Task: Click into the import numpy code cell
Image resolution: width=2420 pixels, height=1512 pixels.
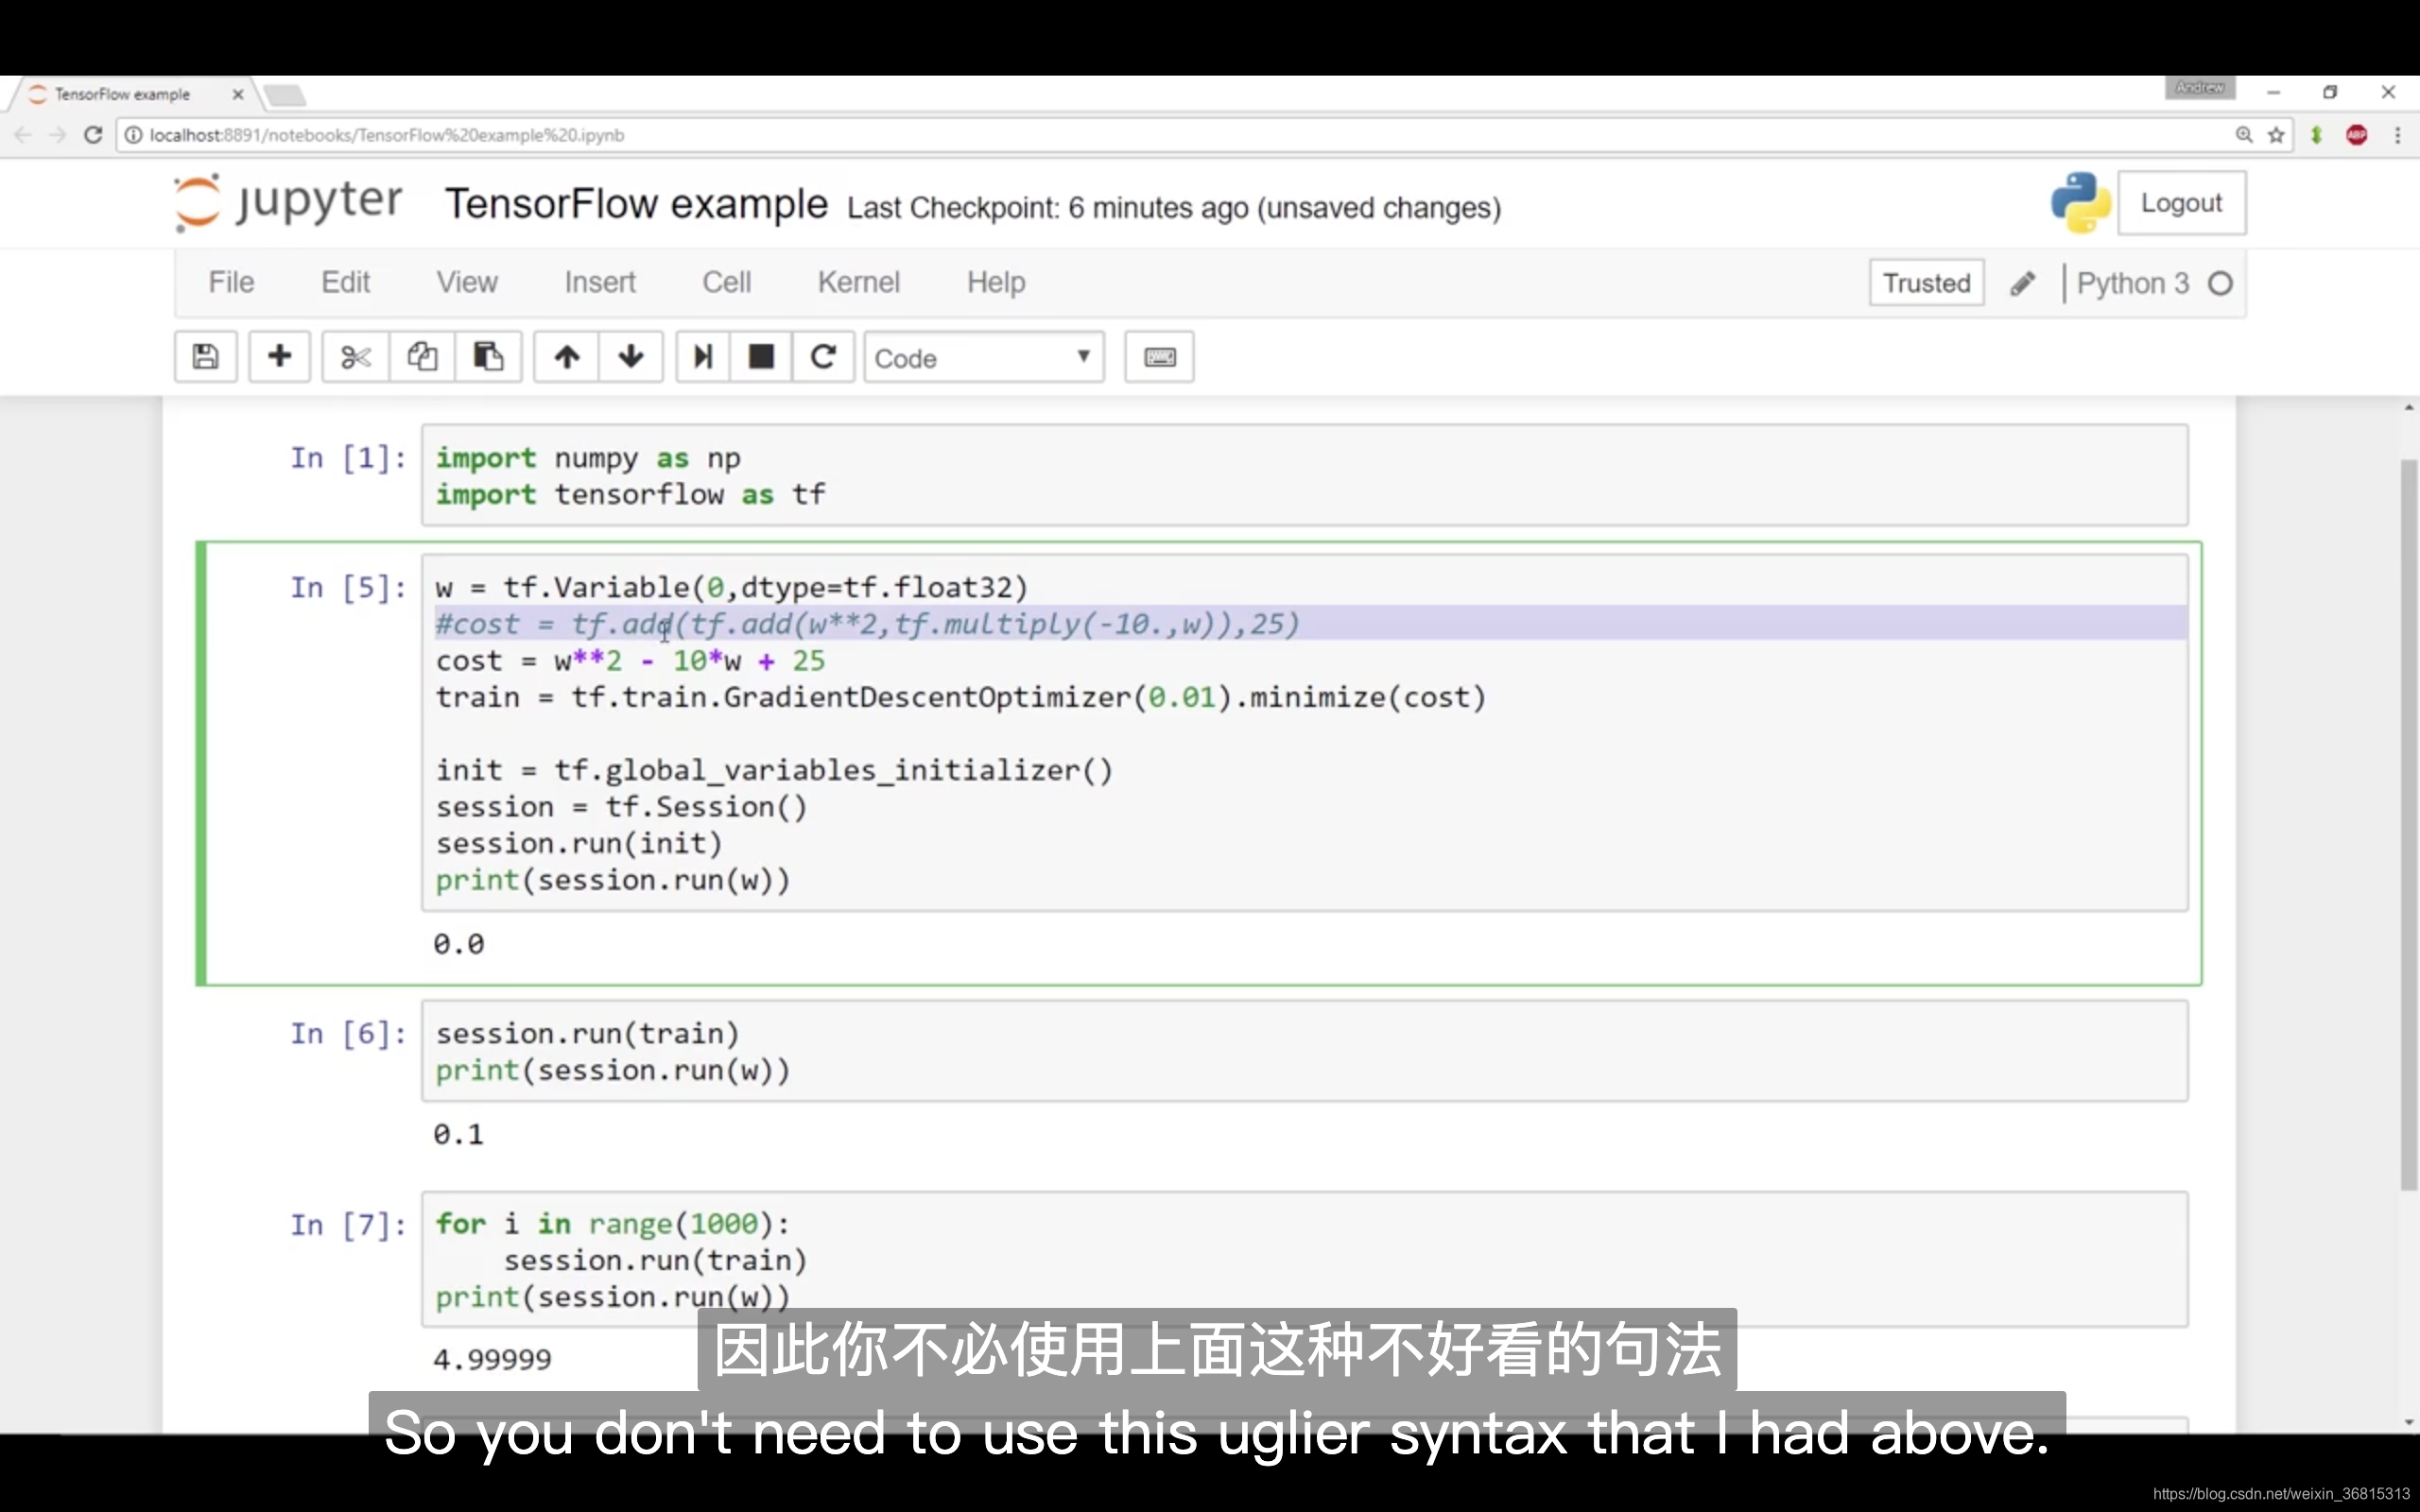Action: point(1304,476)
